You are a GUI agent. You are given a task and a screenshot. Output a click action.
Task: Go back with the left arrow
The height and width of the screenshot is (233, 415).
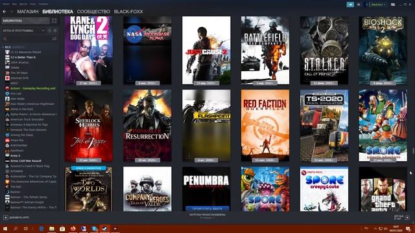5,12
